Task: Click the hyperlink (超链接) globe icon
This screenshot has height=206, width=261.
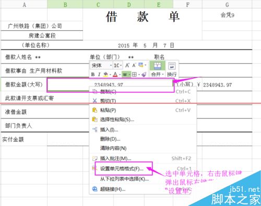Action: (94, 189)
